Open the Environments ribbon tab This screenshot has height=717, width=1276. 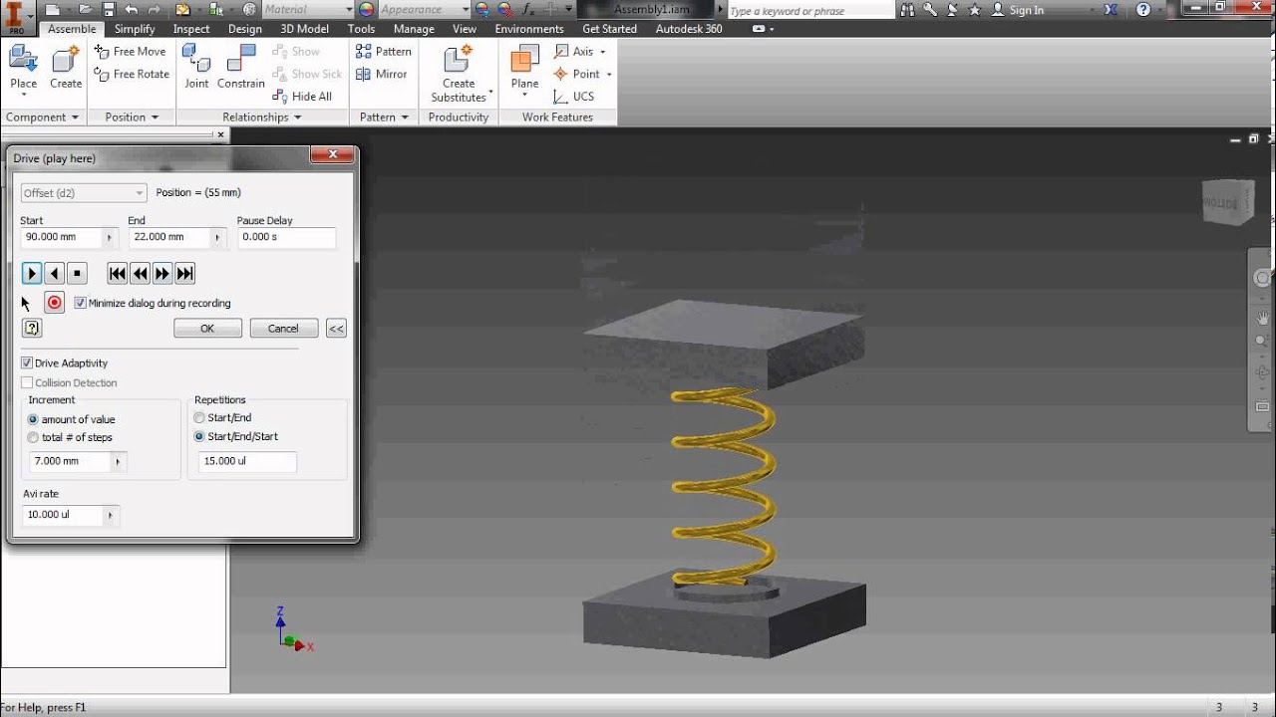(x=529, y=29)
